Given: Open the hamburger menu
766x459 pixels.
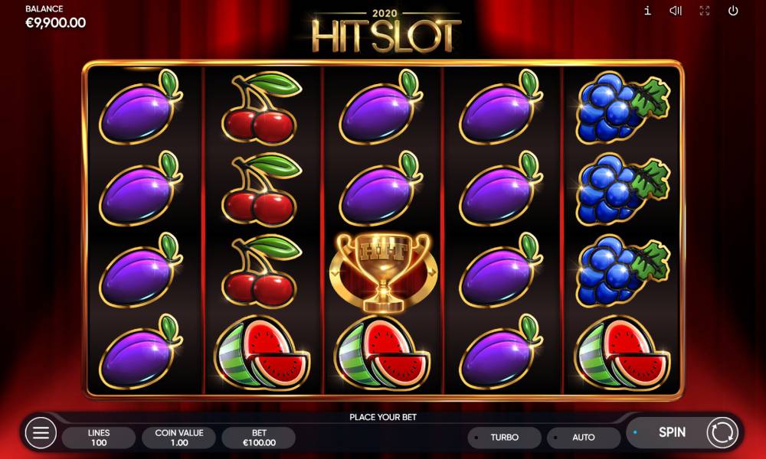Looking at the screenshot, I should pos(41,432).
